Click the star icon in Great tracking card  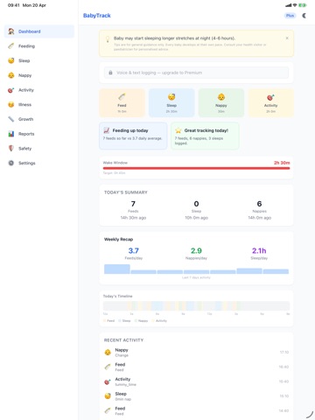[x=178, y=130]
